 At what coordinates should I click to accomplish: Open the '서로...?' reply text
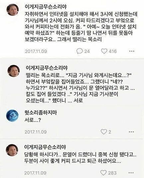(33, 120)
